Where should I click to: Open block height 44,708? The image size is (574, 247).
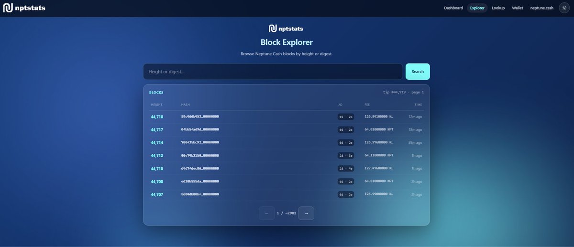coord(157,182)
